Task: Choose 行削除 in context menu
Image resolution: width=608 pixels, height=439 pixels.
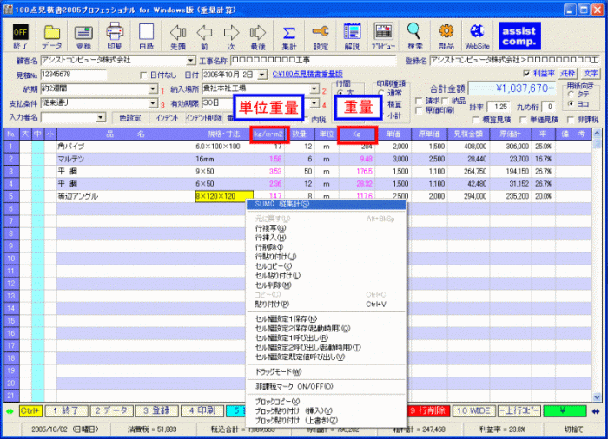Action: (327, 247)
